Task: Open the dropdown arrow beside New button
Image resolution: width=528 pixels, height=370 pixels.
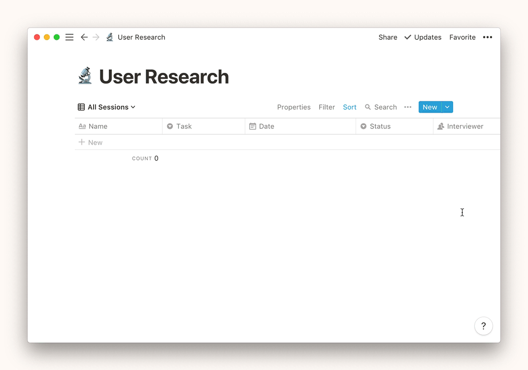Action: tap(447, 107)
